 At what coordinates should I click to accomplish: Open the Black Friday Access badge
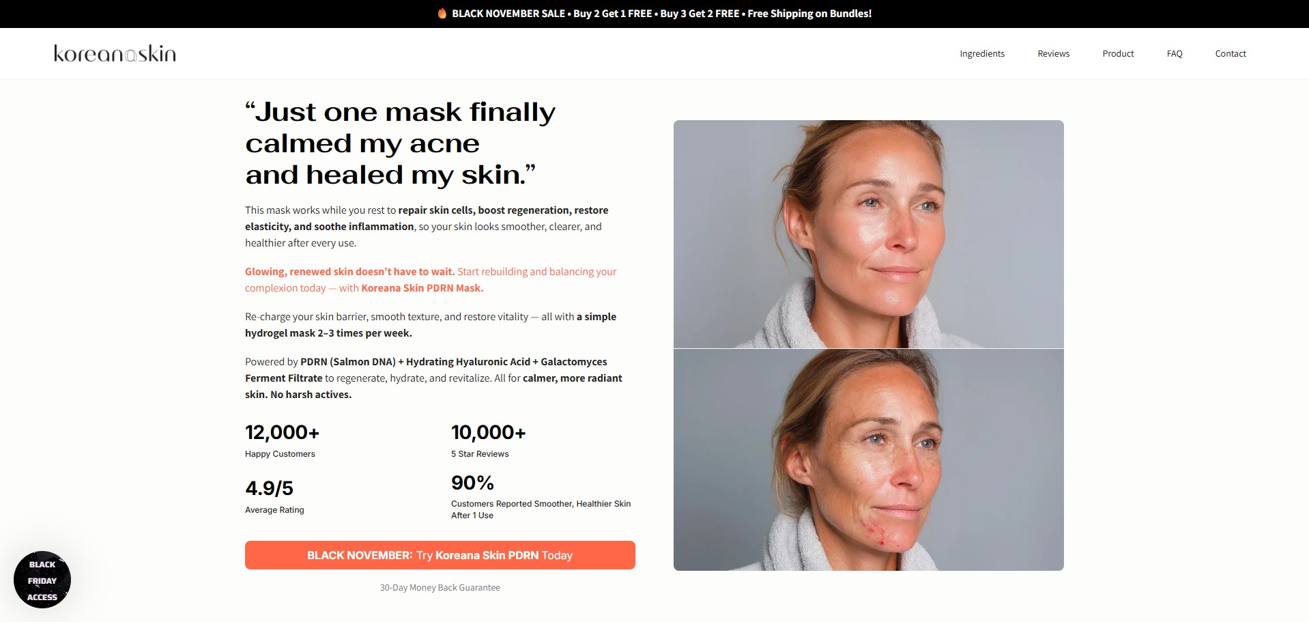[42, 580]
